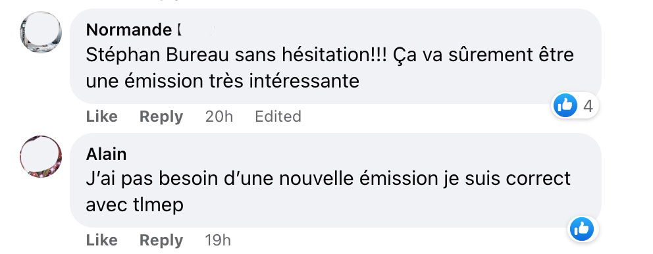Open the profile via the name Normande
This screenshot has height=254, width=653.
128,30
